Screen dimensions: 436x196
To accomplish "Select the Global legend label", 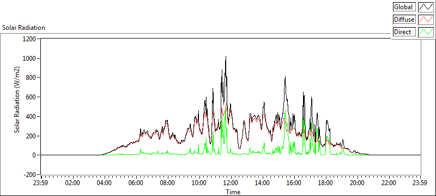I will click(x=404, y=7).
